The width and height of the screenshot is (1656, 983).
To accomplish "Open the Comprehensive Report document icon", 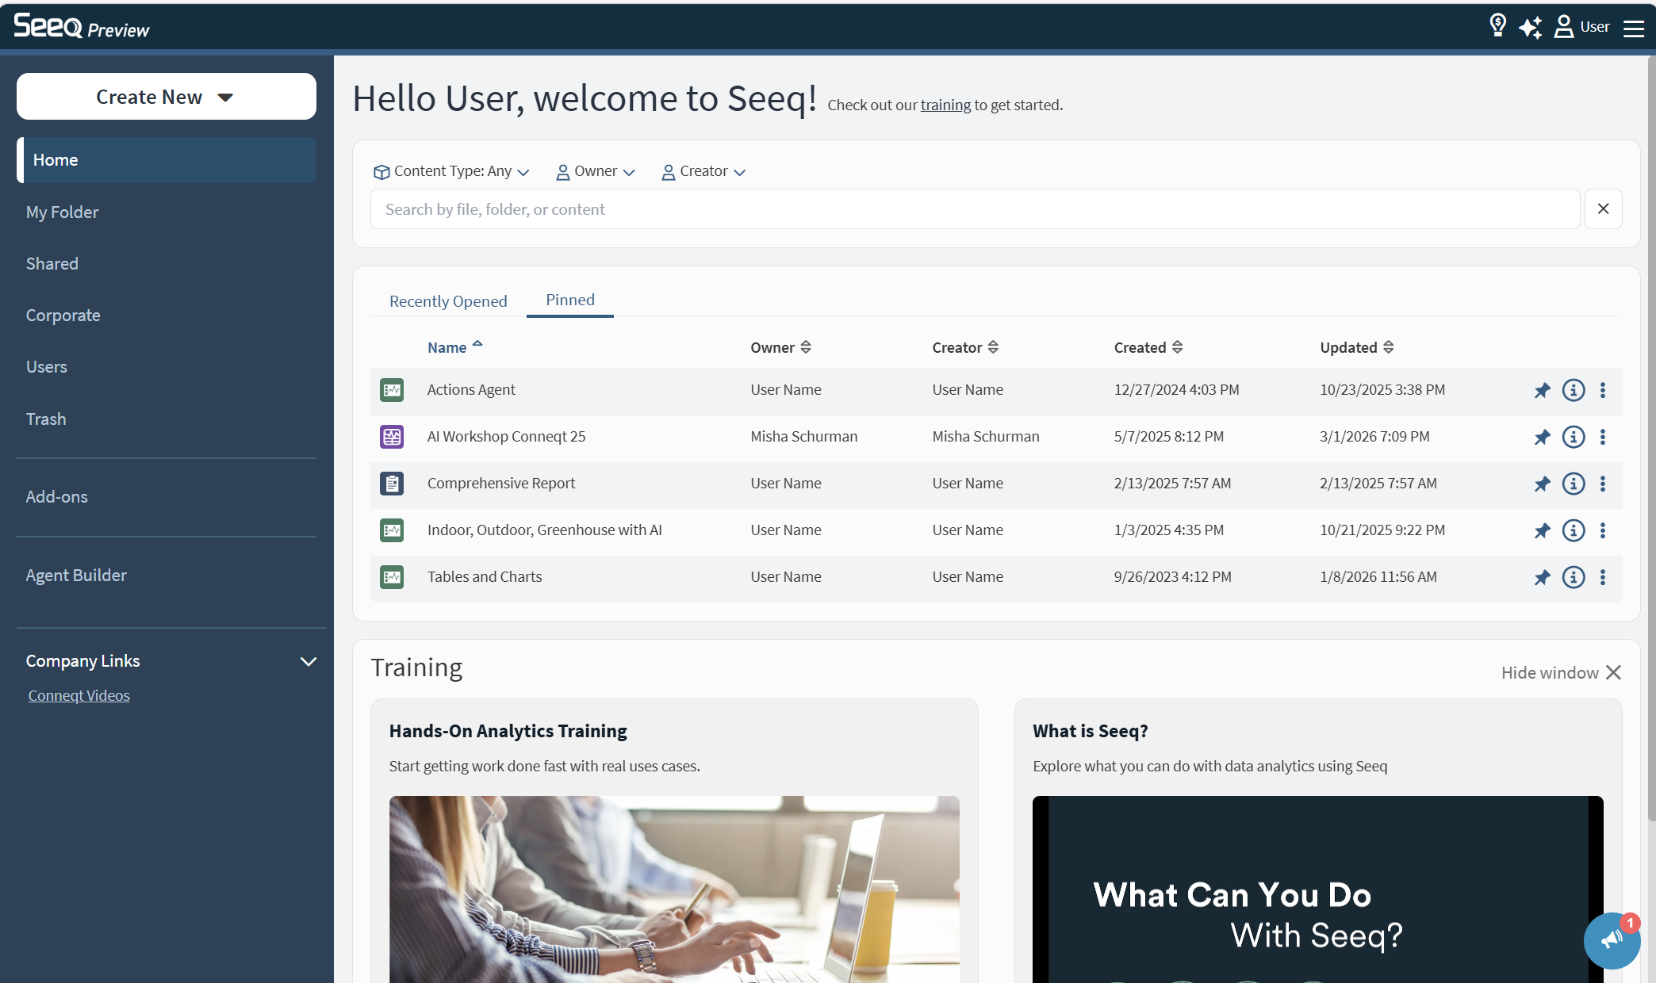I will coord(392,484).
